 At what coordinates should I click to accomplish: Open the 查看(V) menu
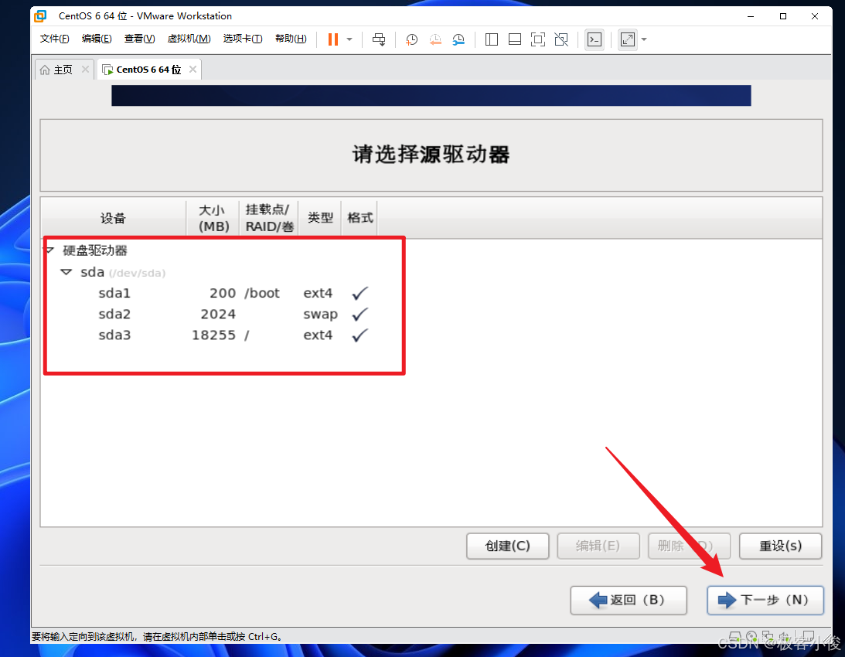(139, 39)
